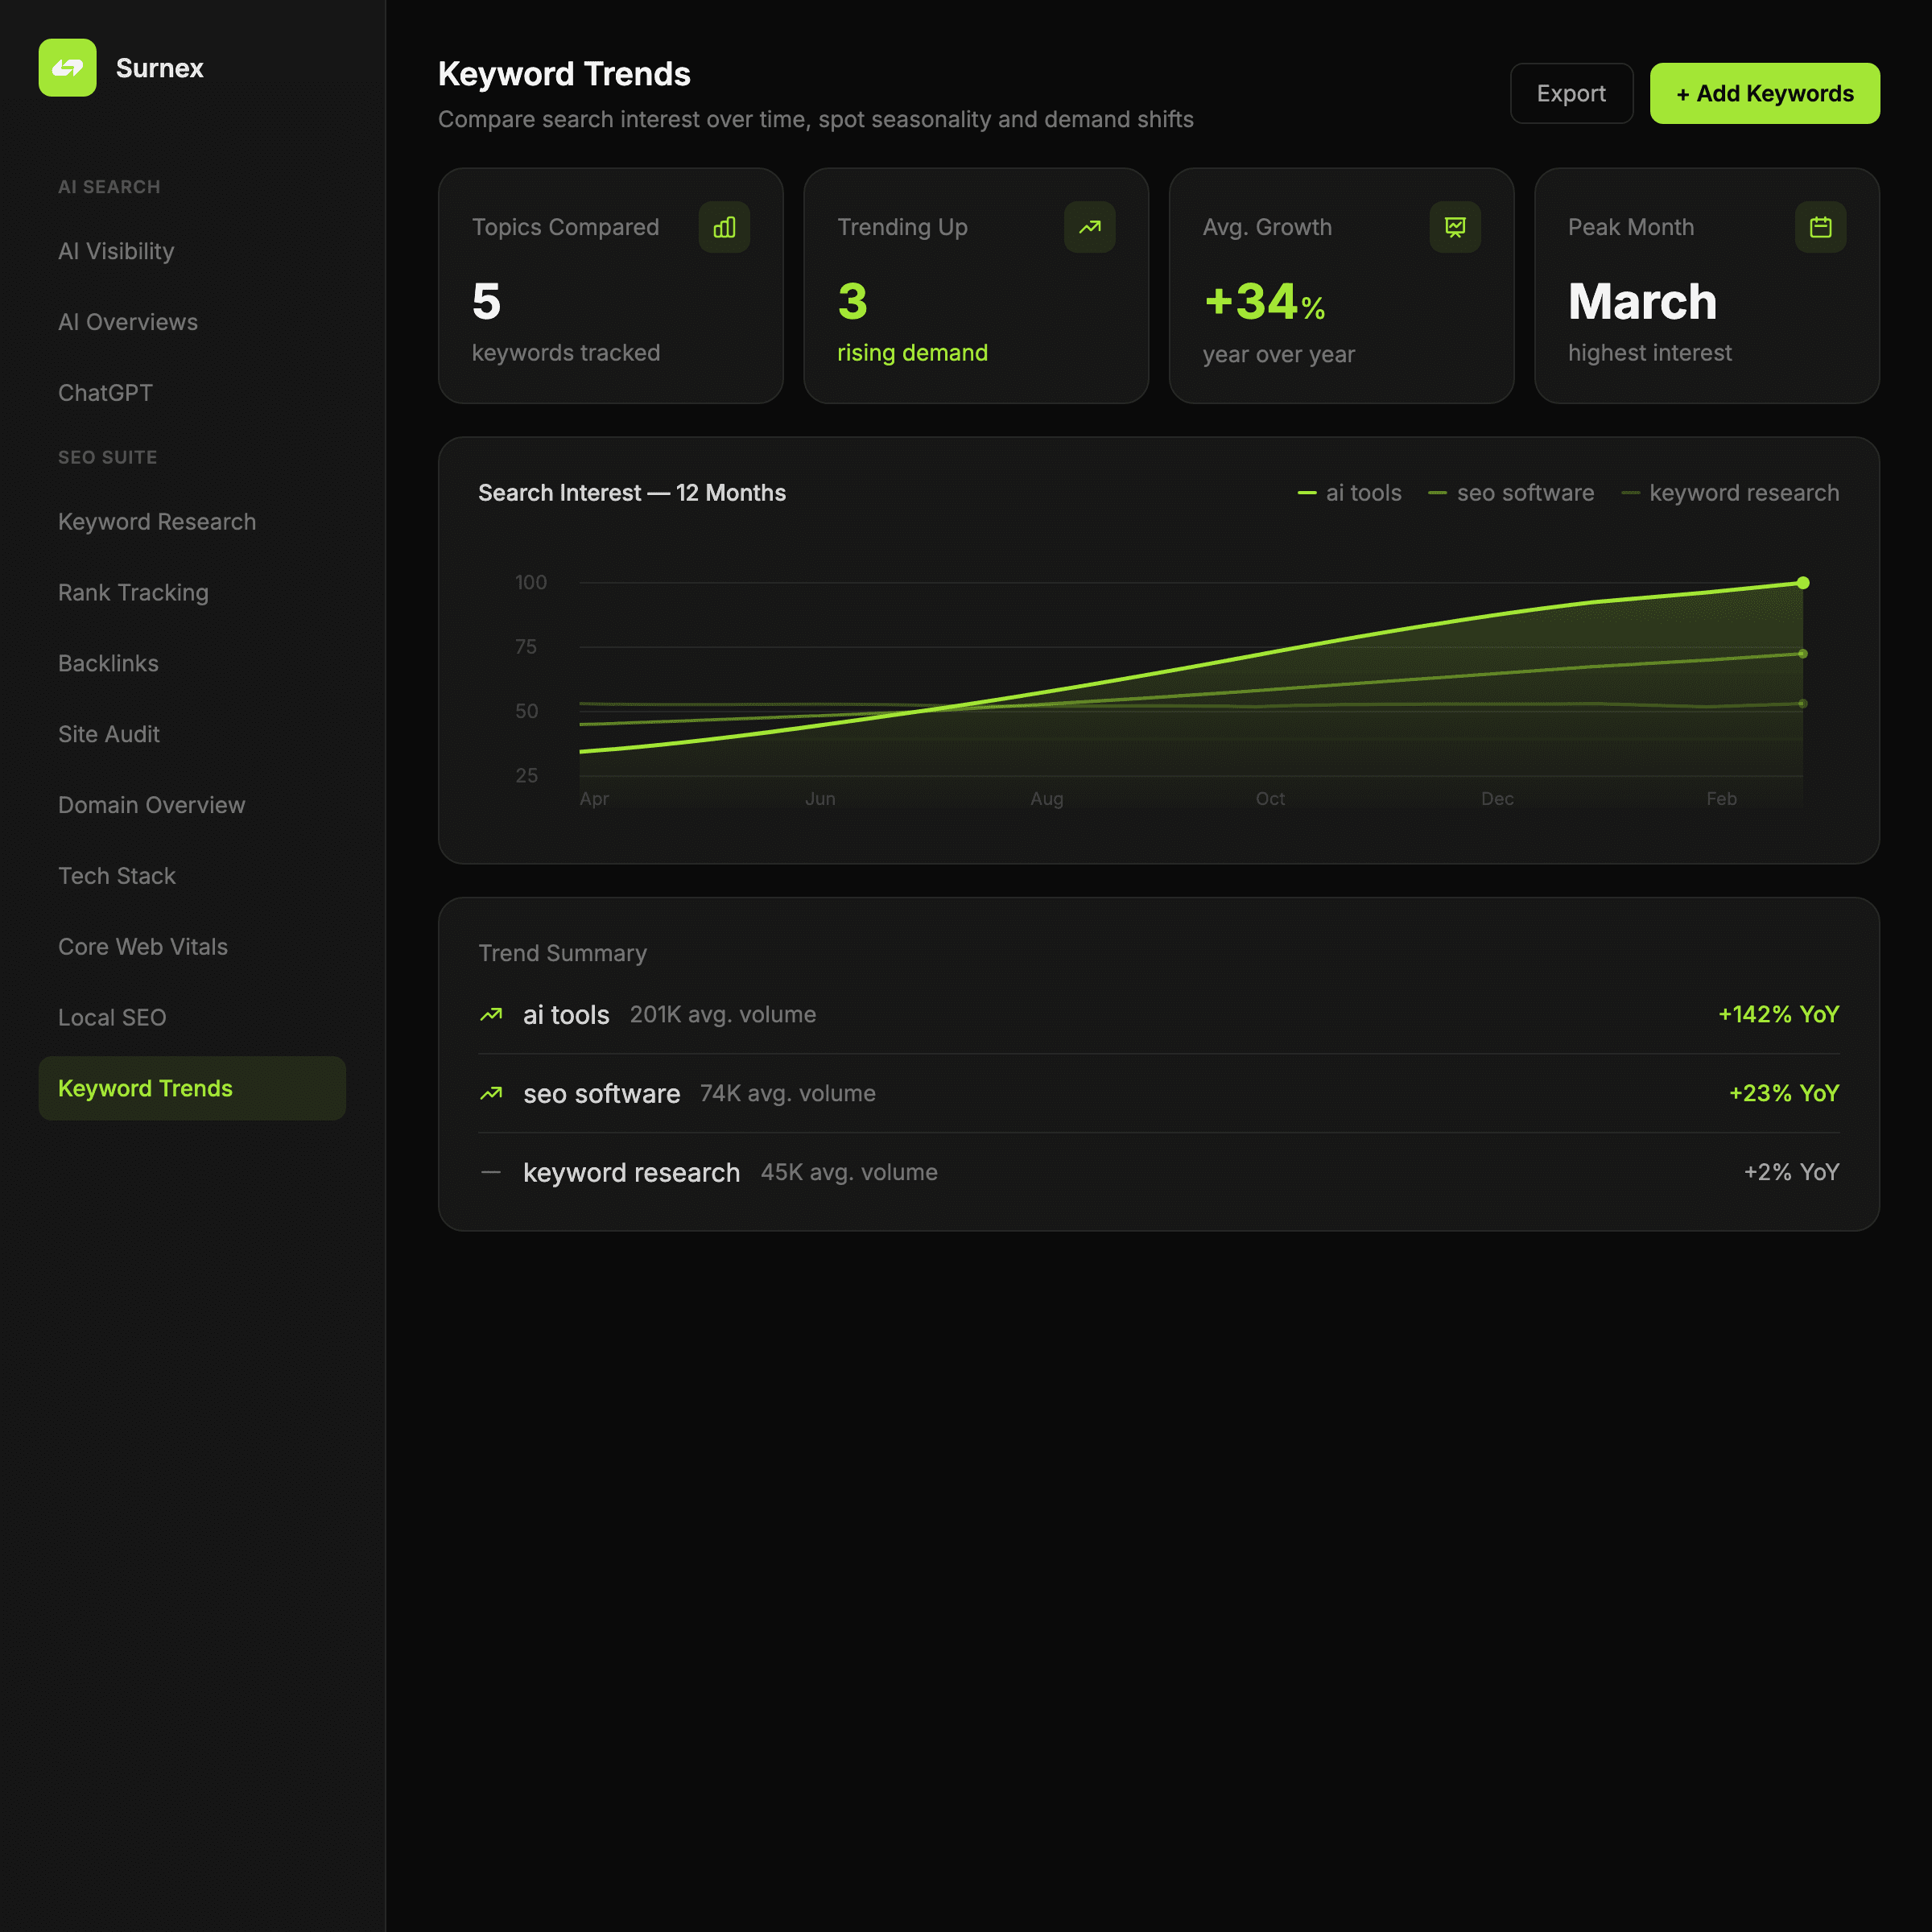Click the bar chart icon in Topics Compared
The width and height of the screenshot is (1932, 1932).
tap(724, 227)
